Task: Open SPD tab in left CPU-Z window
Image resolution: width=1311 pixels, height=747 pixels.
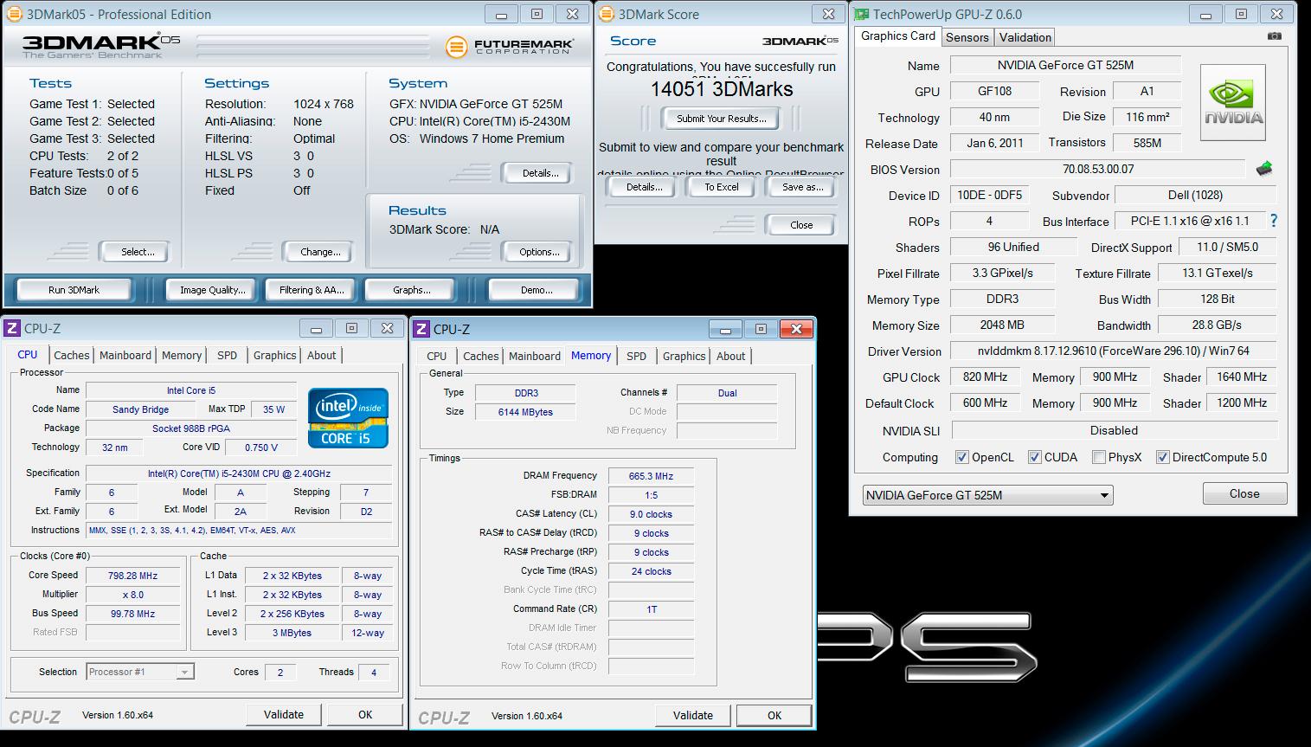Action: [x=227, y=355]
